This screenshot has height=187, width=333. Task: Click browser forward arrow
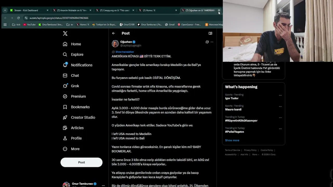pyautogui.click(x=12, y=18)
